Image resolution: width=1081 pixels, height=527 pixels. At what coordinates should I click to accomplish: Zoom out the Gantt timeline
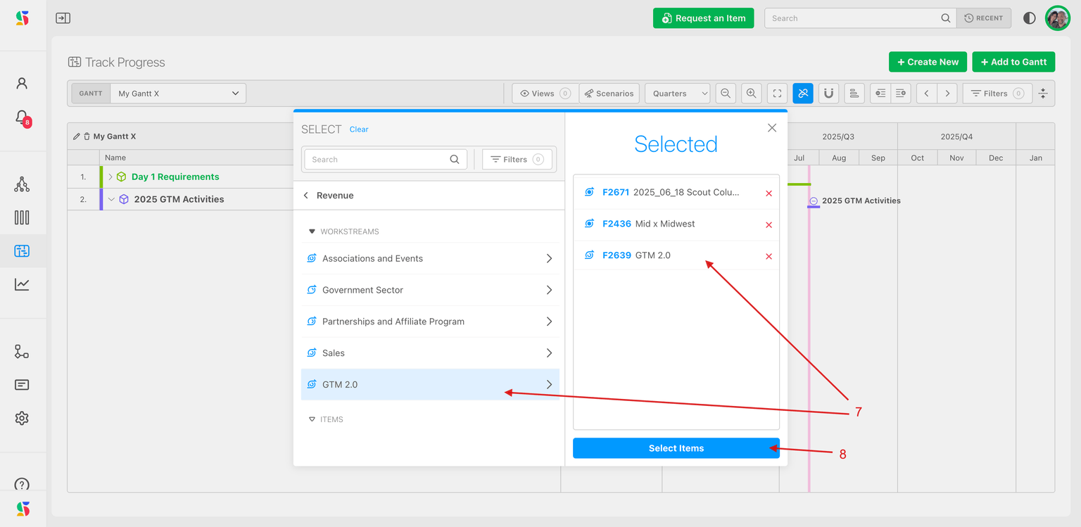(x=726, y=94)
